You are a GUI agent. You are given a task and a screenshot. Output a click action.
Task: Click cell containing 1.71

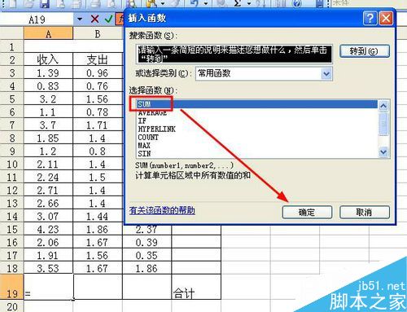(x=98, y=125)
